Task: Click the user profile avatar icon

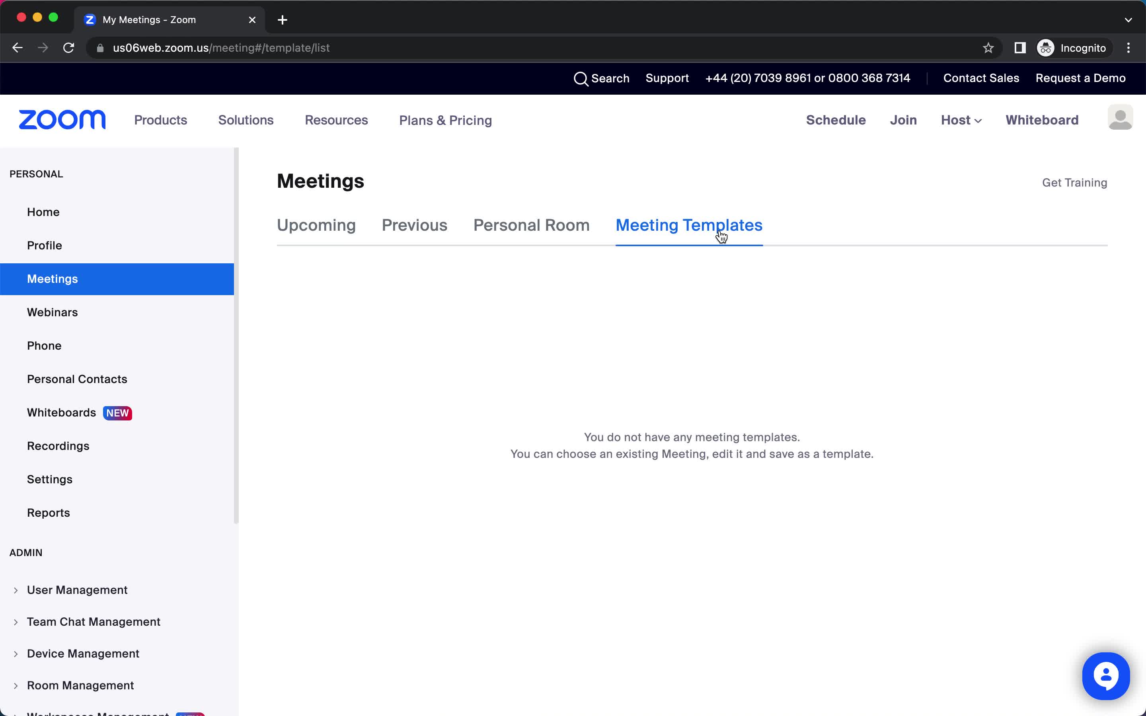Action: [1121, 118]
